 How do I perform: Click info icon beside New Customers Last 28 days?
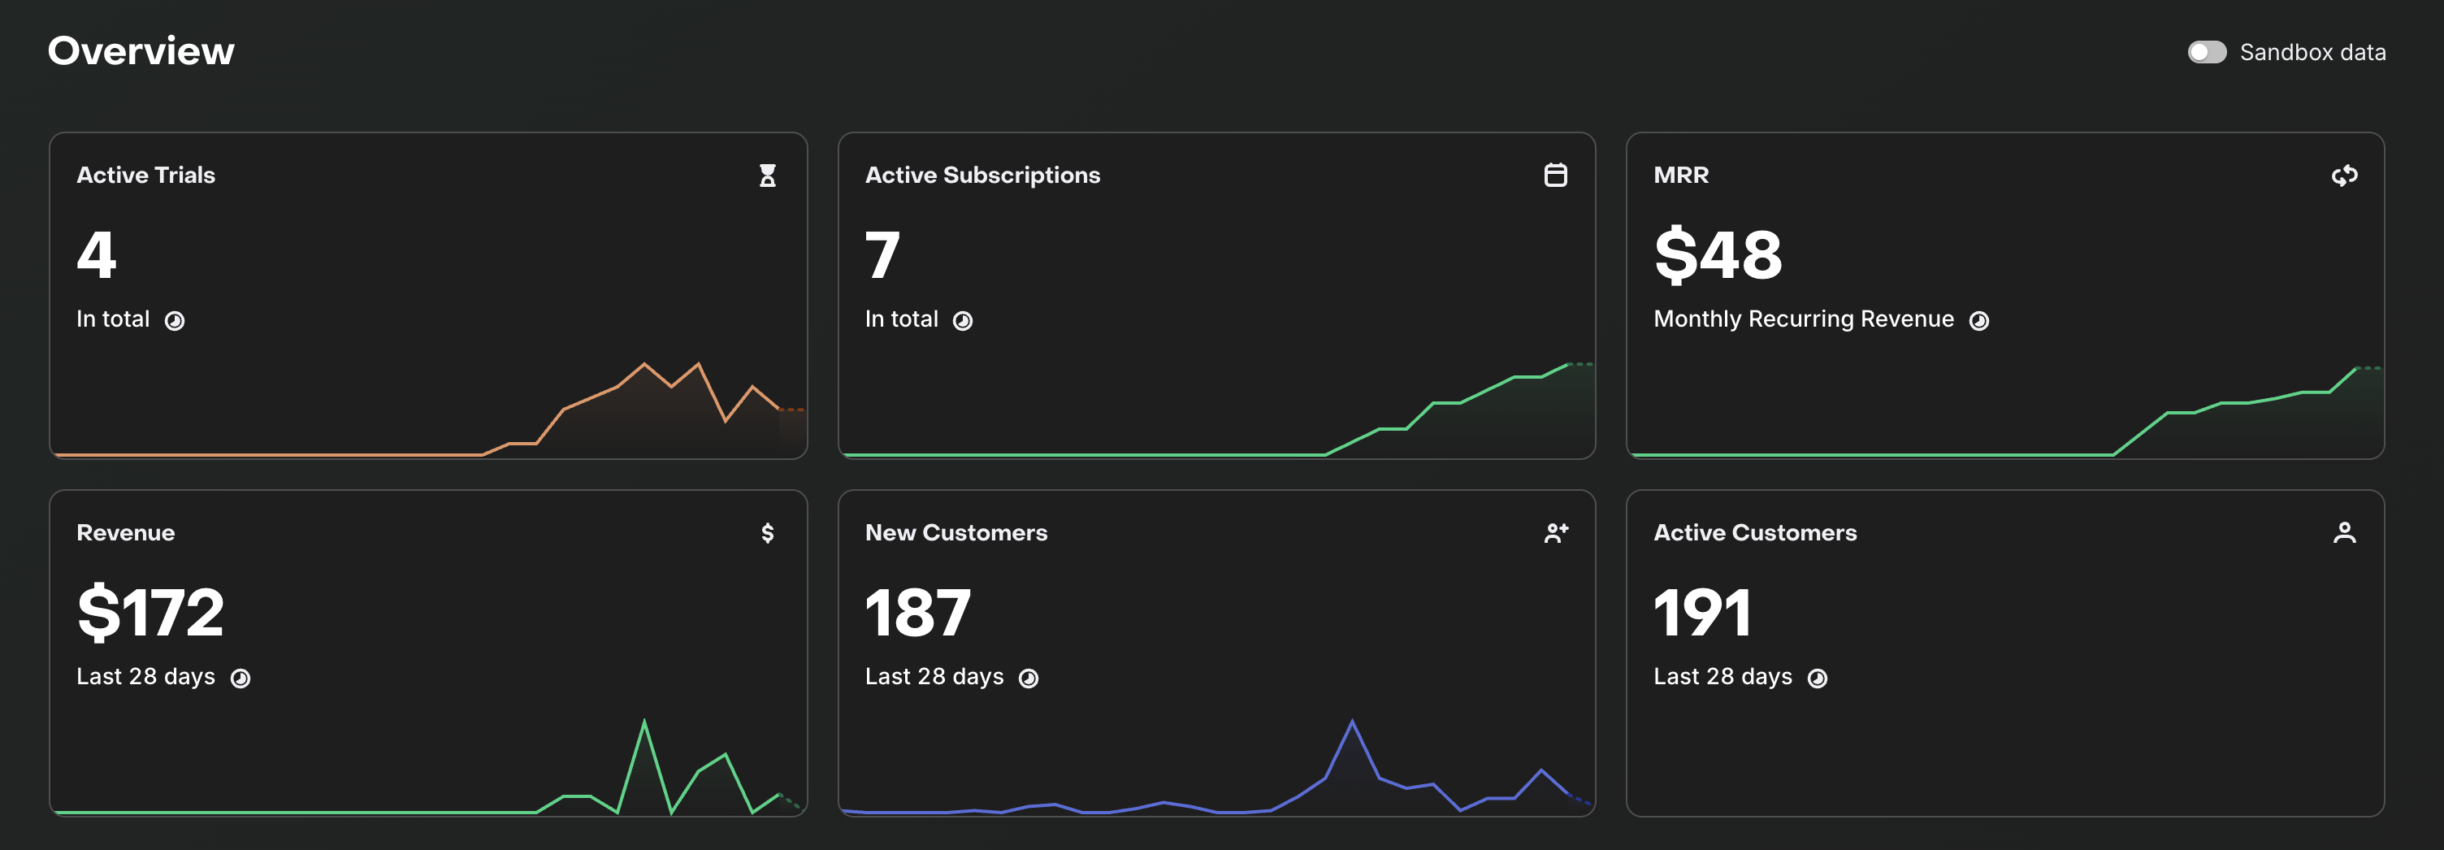[x=1029, y=679]
